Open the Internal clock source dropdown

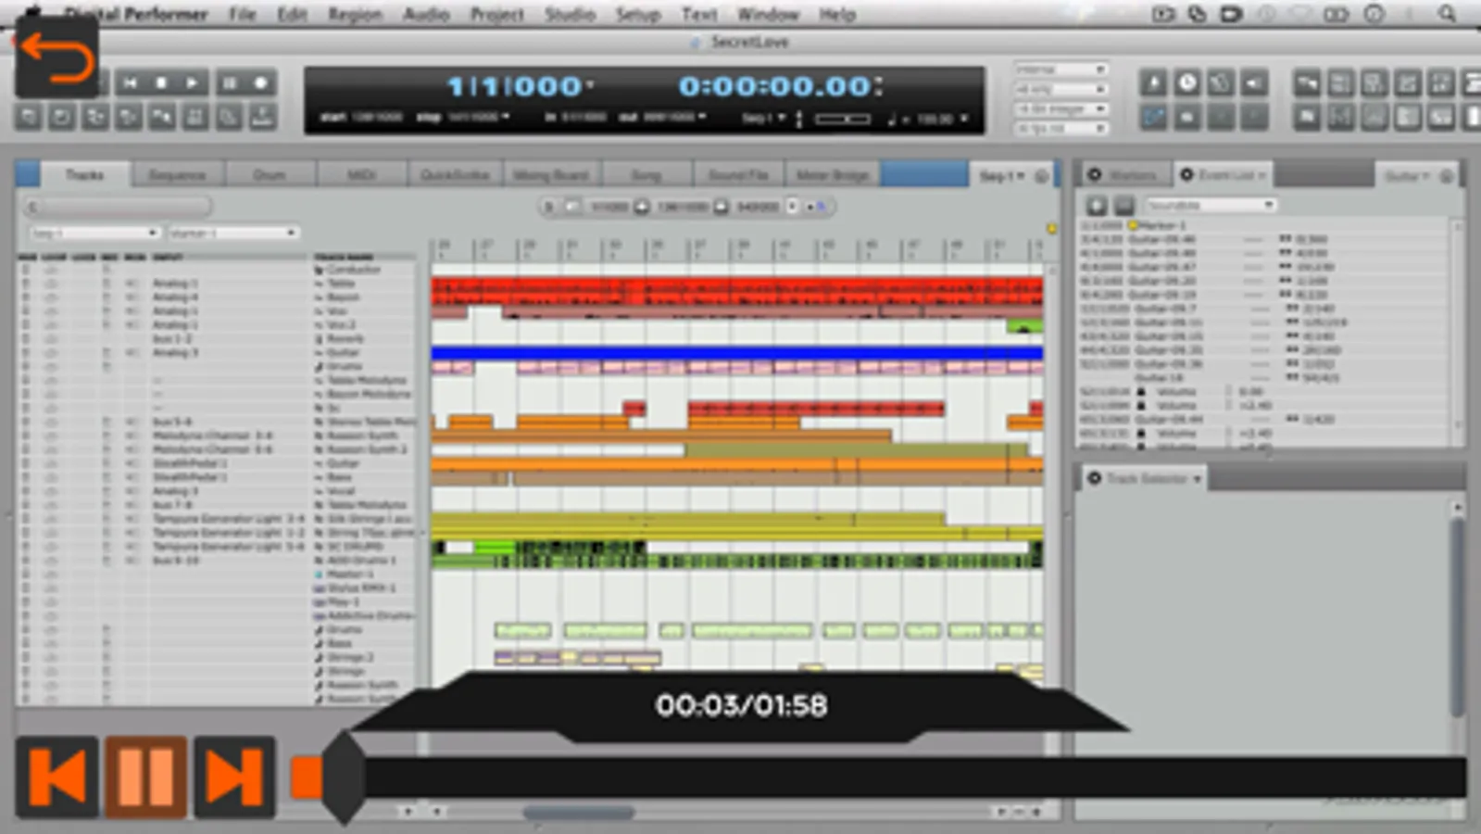pos(1060,69)
